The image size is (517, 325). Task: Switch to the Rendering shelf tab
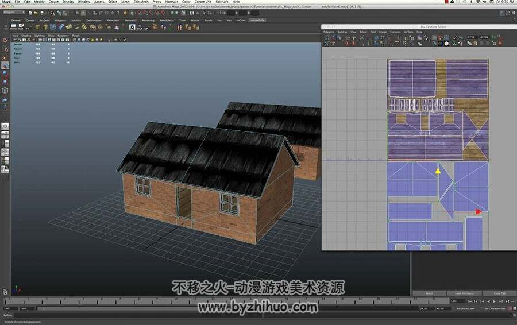click(148, 20)
